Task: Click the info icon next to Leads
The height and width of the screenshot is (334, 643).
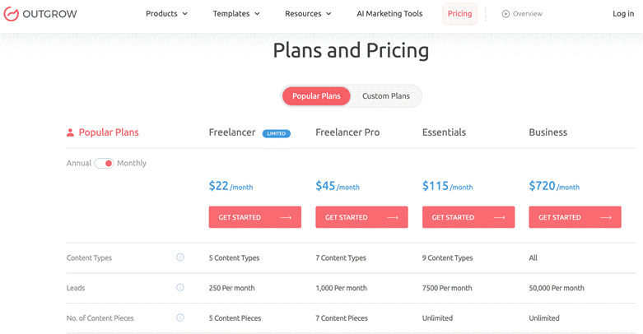Action: 180,287
